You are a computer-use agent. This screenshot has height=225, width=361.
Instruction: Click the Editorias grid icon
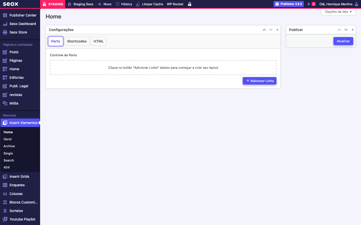(x=5, y=77)
